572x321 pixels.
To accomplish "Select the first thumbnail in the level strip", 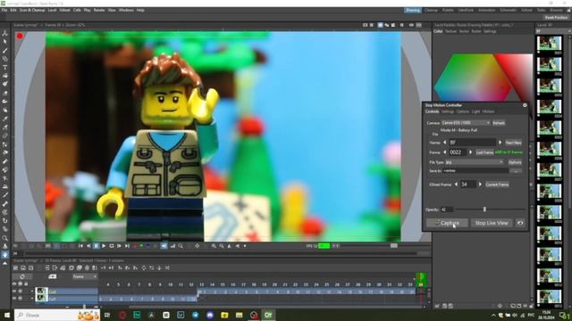I will tap(549, 44).
